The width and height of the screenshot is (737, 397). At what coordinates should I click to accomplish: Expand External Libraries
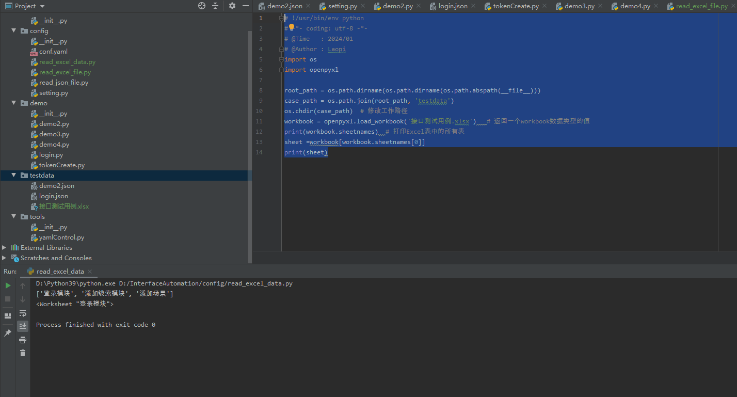pos(6,247)
